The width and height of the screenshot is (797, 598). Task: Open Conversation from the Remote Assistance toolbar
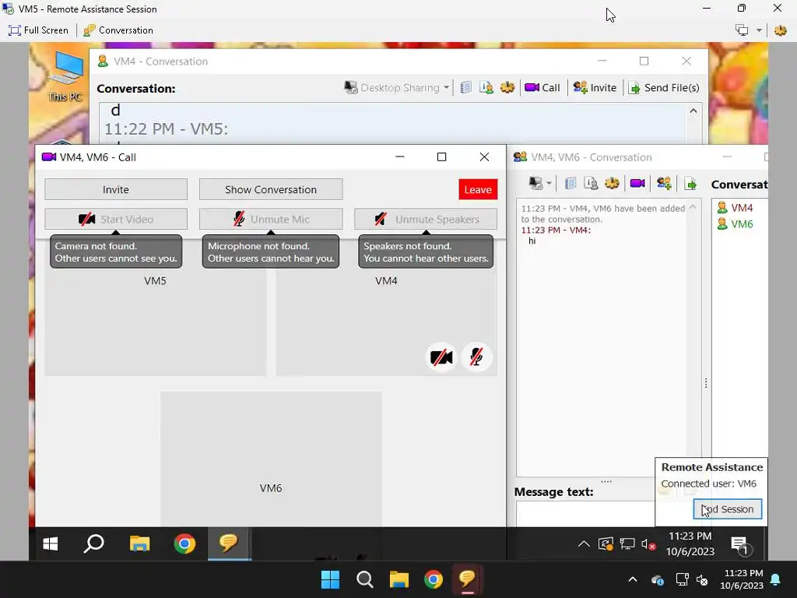tap(118, 30)
